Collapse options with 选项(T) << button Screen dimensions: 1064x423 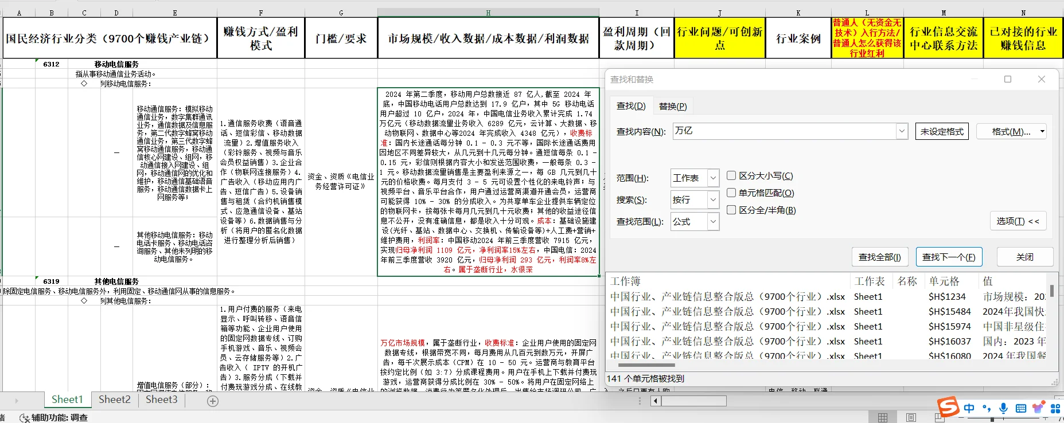point(1018,221)
